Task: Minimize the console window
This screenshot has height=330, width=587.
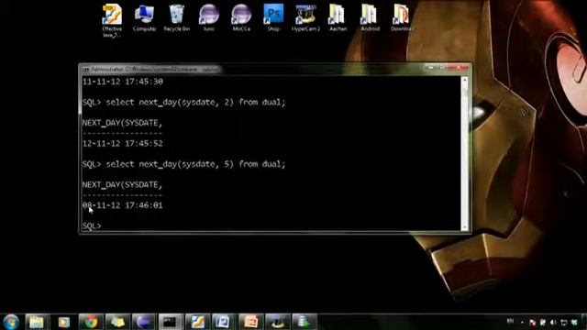Action: (430, 68)
